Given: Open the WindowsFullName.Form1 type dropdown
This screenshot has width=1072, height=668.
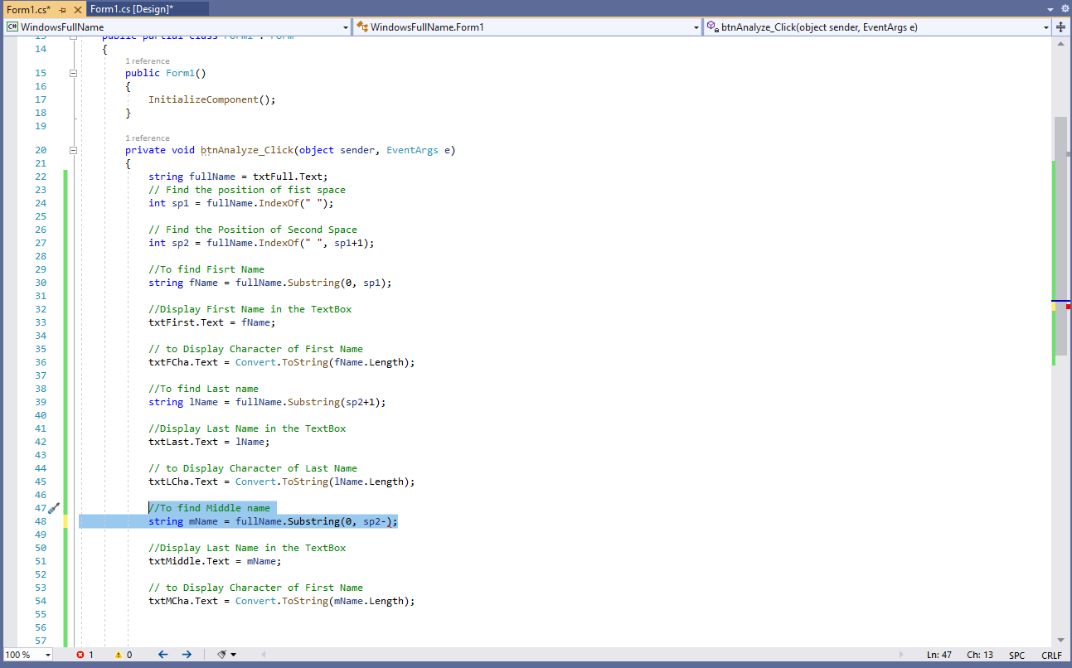Looking at the screenshot, I should pos(696,27).
